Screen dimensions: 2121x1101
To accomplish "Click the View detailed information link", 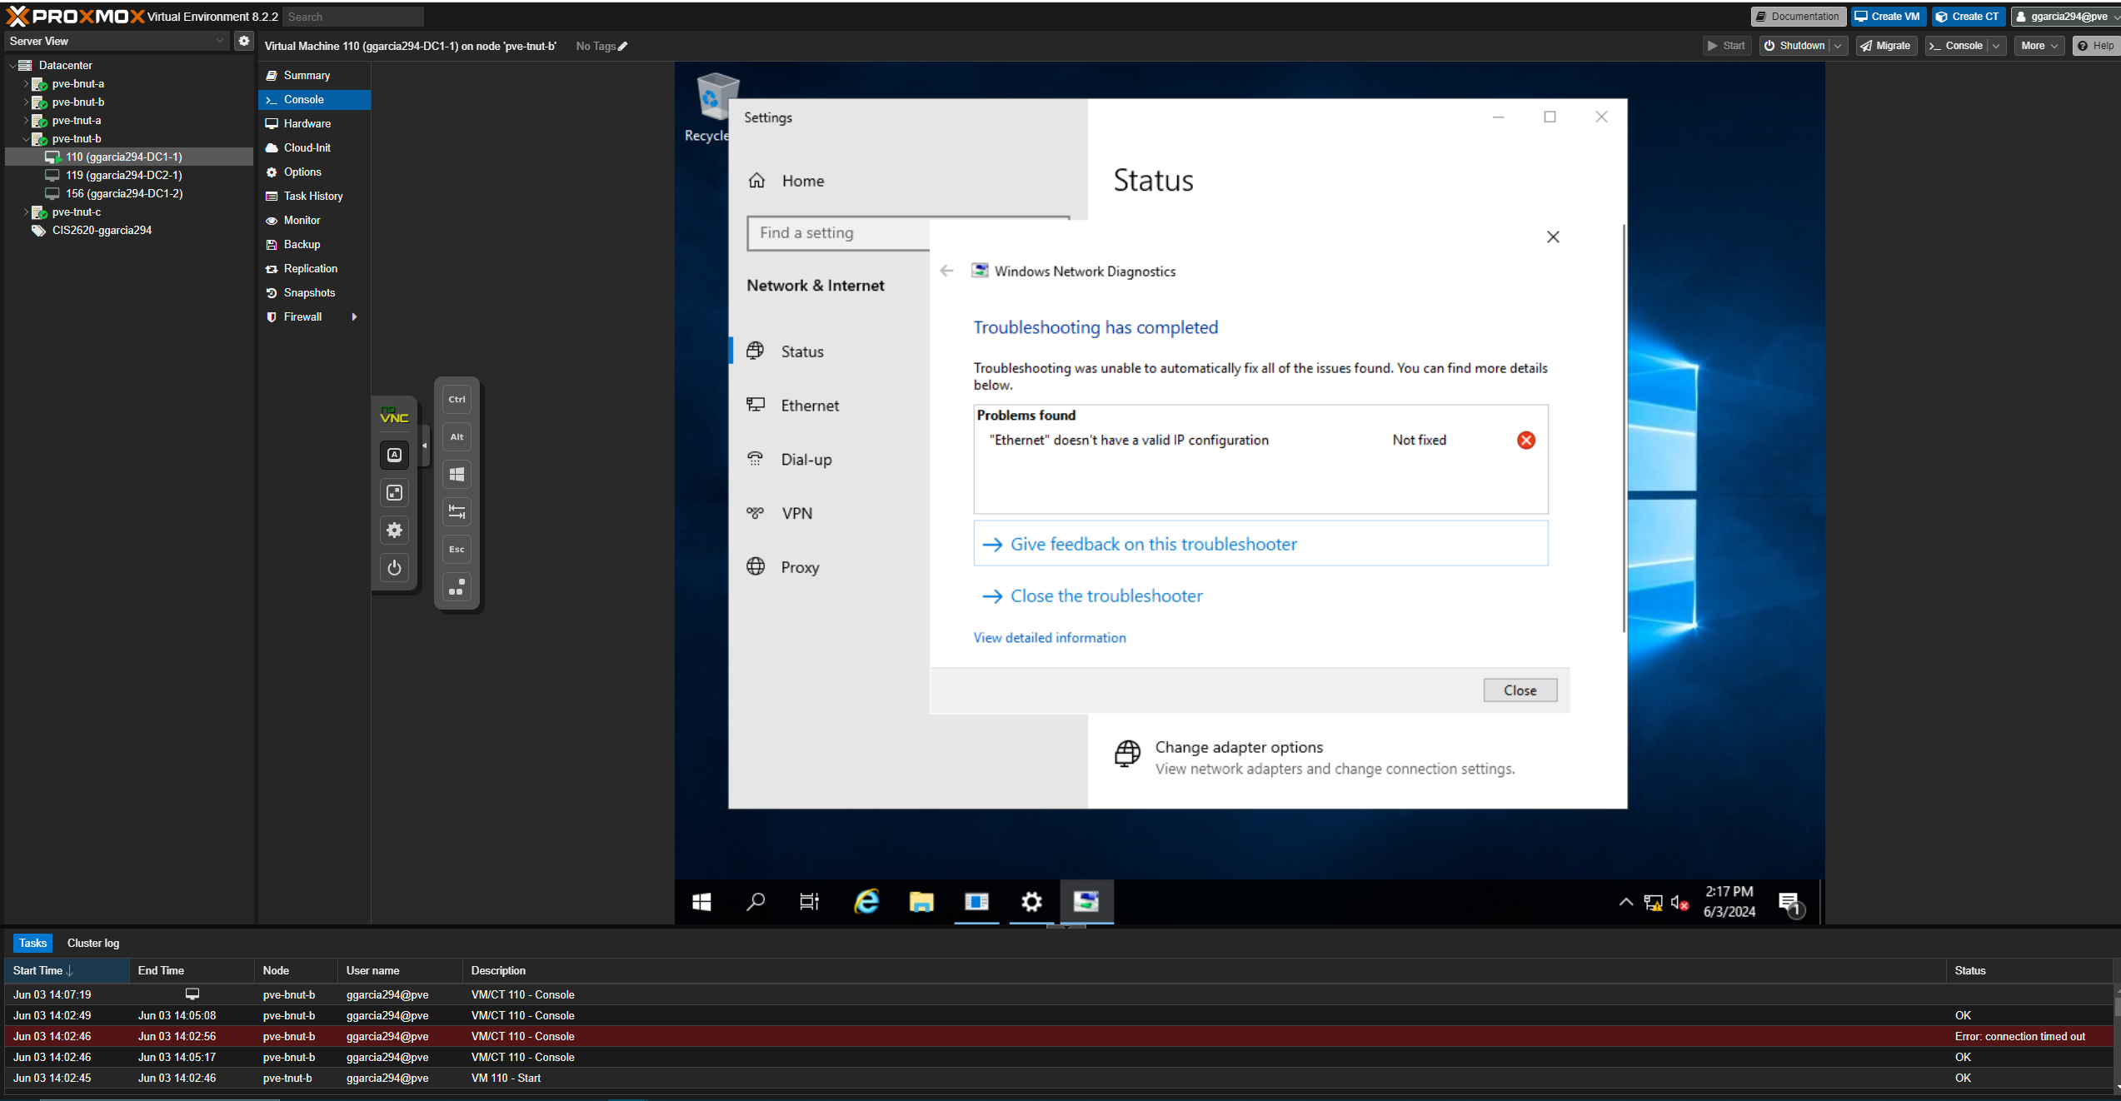I will point(1049,637).
